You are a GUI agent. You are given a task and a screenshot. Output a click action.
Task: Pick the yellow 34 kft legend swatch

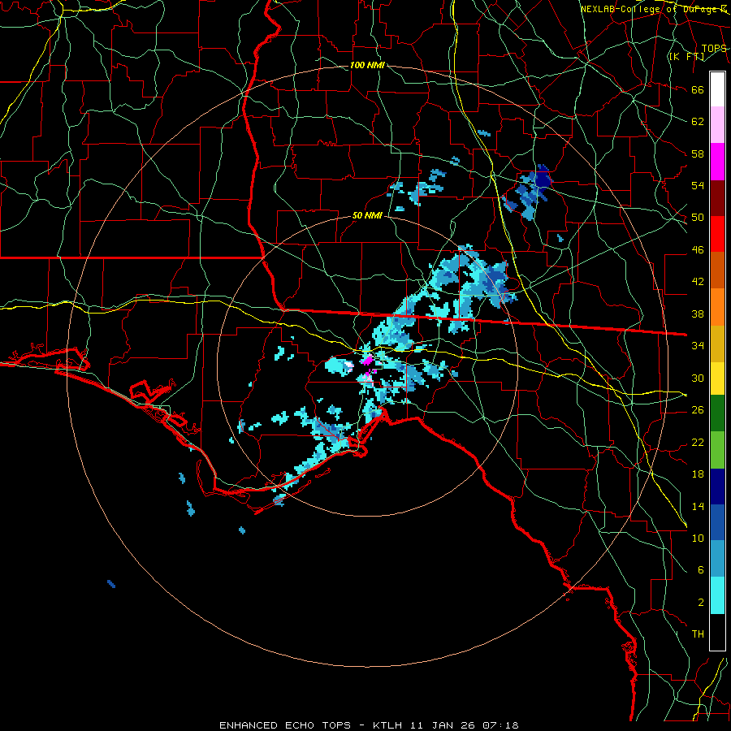click(x=717, y=378)
